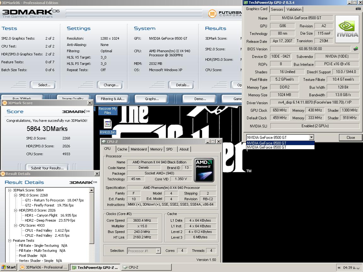Close the 3DMark Score window
The height and width of the screenshot is (272, 363).
[x=90, y=103]
